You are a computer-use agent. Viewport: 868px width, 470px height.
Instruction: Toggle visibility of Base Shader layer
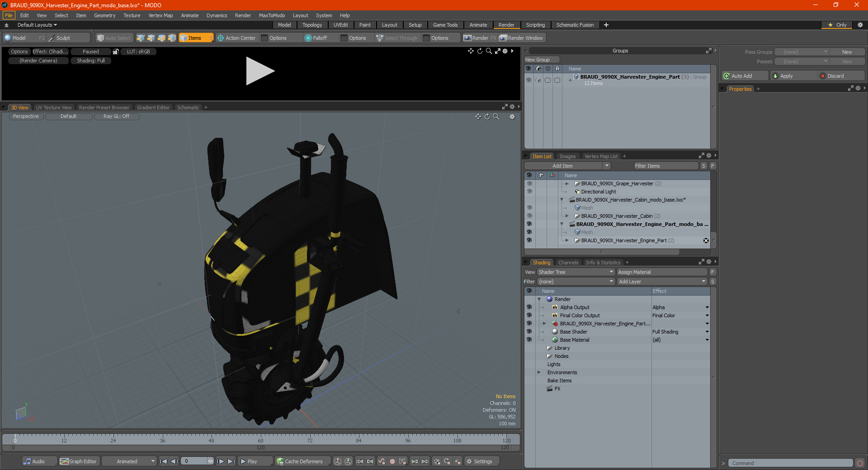click(x=529, y=332)
